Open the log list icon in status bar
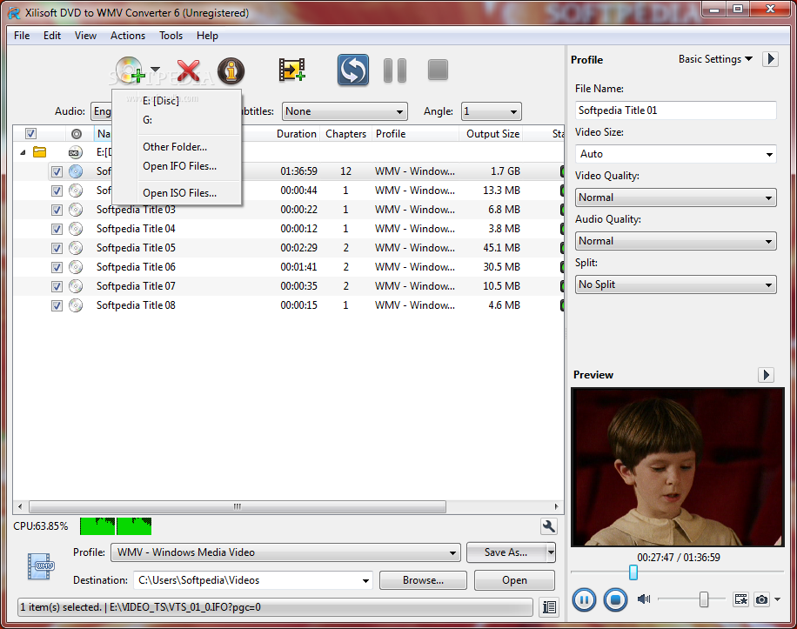The image size is (797, 629). coord(549,606)
